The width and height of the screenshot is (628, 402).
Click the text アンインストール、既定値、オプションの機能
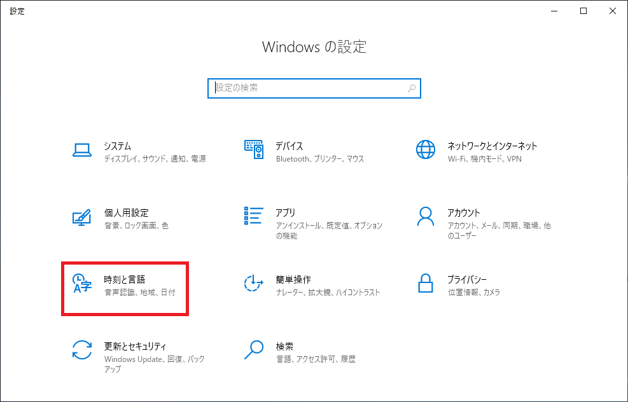click(x=329, y=231)
